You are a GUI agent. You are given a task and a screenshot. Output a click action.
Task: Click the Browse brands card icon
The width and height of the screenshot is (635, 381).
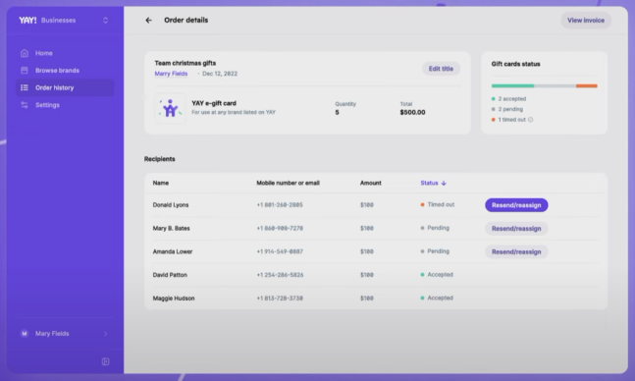(25, 71)
